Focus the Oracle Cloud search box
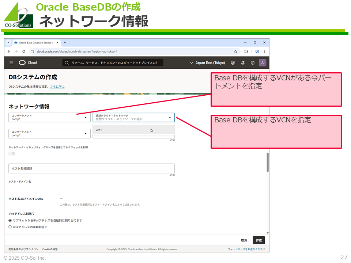 (113, 63)
